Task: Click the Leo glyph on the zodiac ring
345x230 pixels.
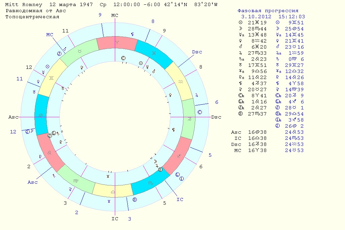Action: pos(50,153)
